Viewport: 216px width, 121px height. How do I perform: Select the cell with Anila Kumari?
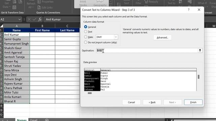coord(17,97)
